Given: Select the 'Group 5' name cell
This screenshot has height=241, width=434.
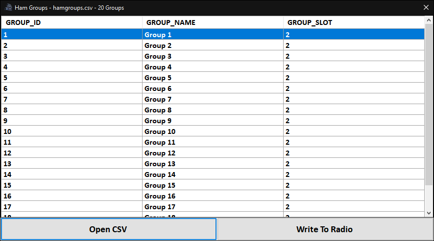Looking at the screenshot, I should pyautogui.click(x=213, y=78).
